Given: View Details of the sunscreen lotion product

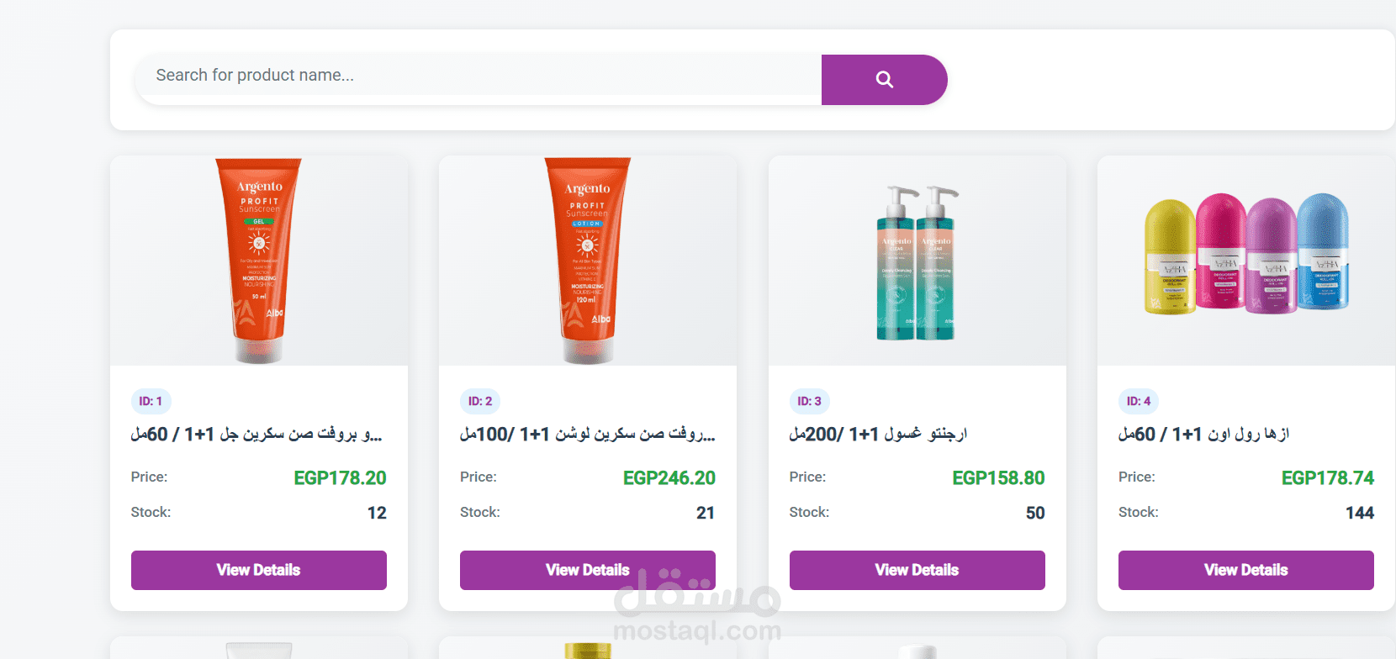Looking at the screenshot, I should point(587,570).
